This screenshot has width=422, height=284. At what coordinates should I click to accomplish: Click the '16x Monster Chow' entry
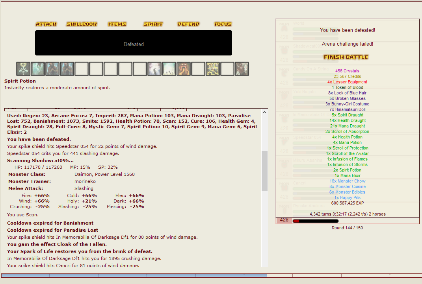pos(348,181)
